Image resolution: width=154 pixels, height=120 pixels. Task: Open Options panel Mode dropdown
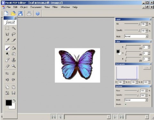(x=147, y=100)
